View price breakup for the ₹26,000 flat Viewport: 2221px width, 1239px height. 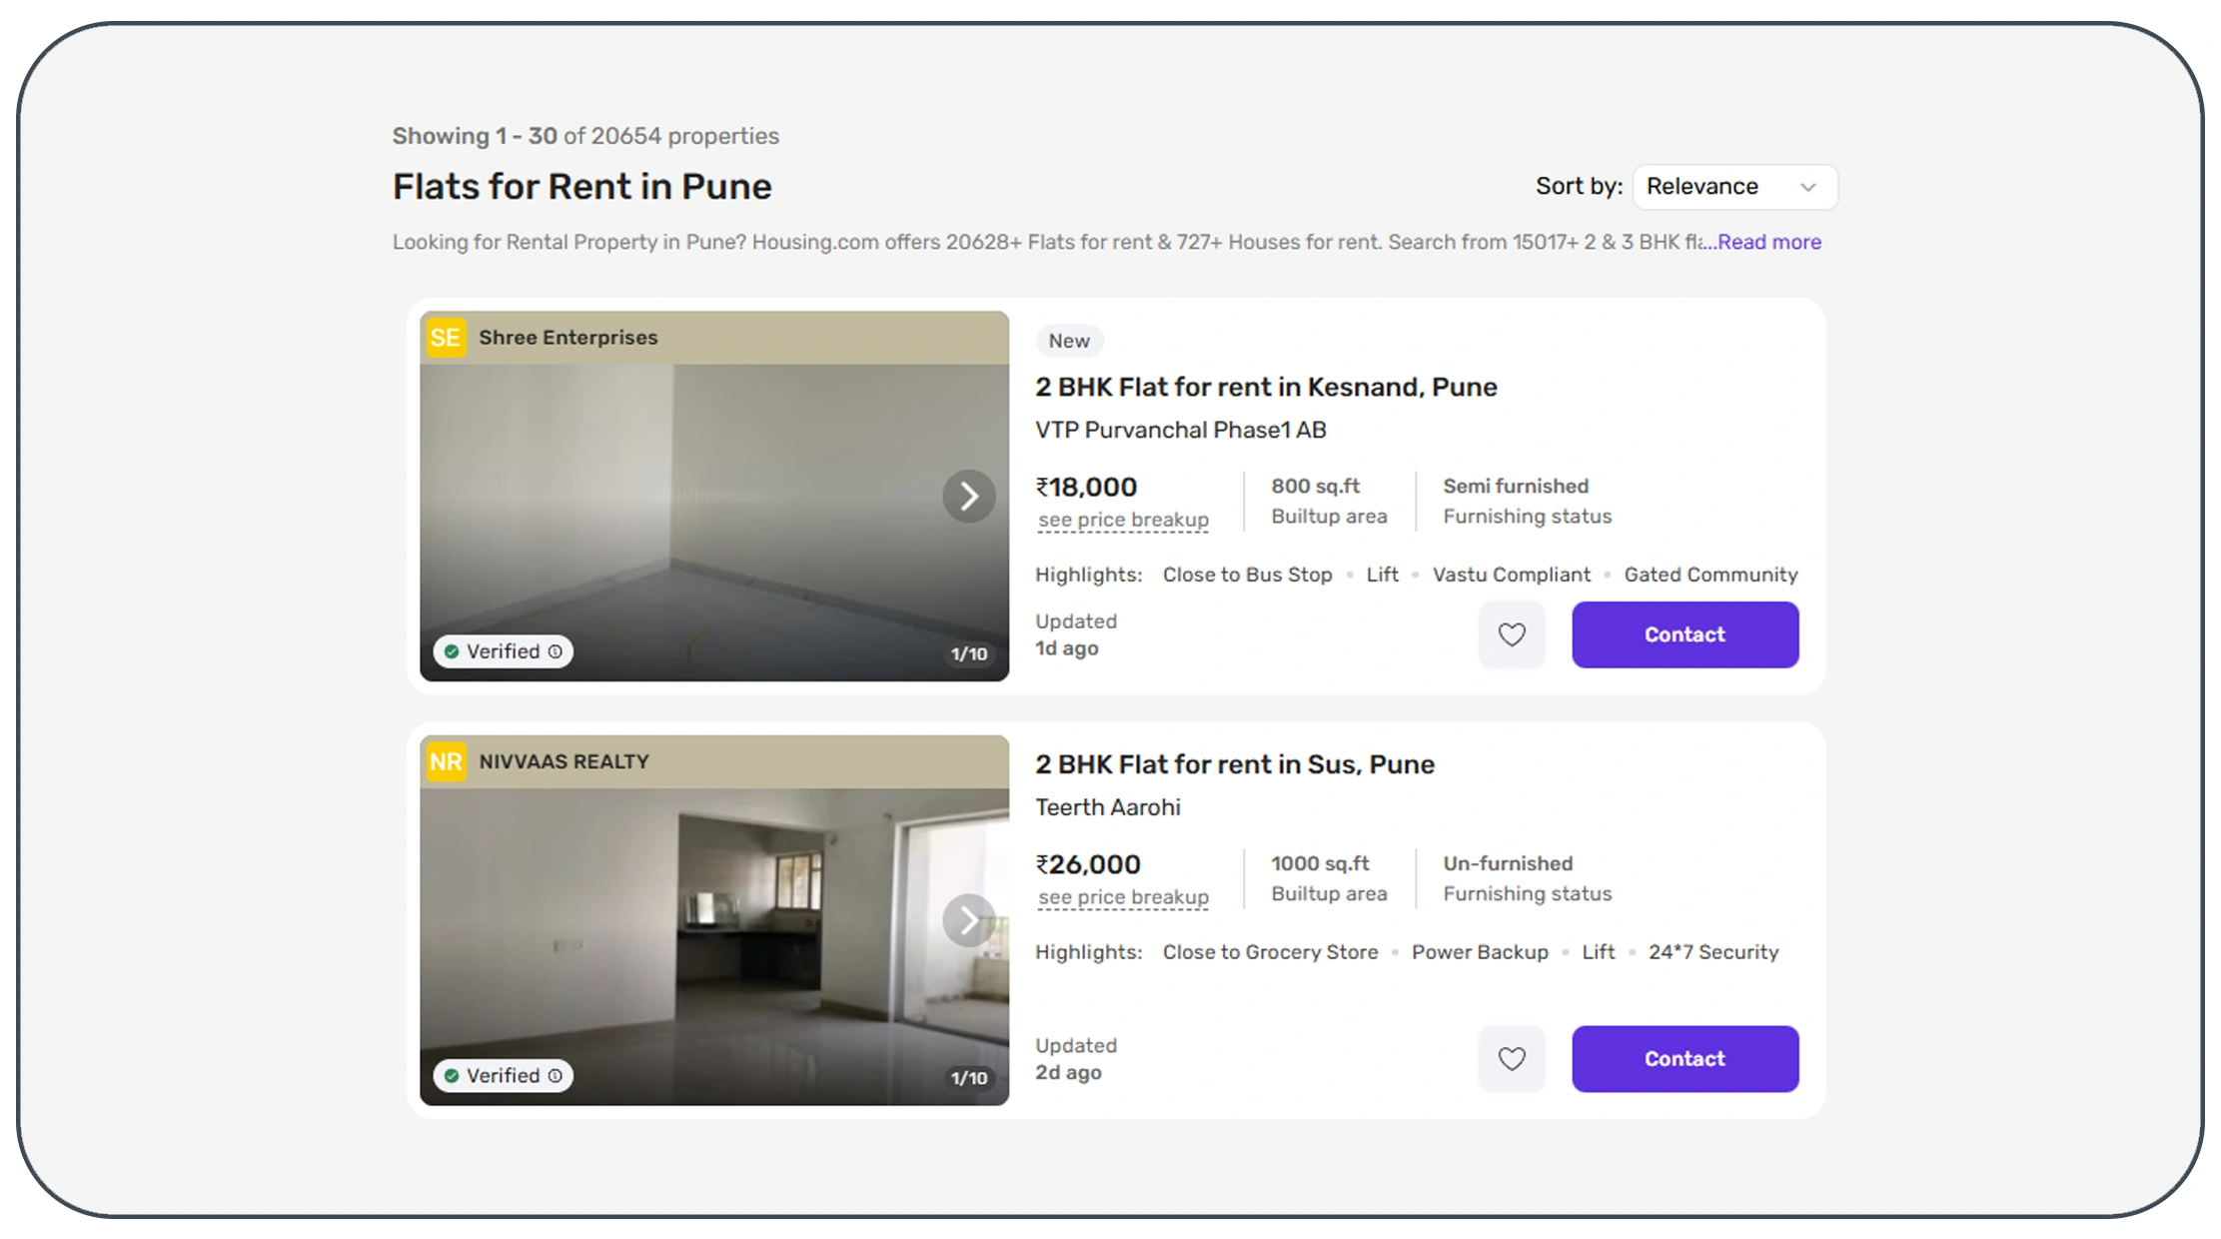pyautogui.click(x=1123, y=896)
